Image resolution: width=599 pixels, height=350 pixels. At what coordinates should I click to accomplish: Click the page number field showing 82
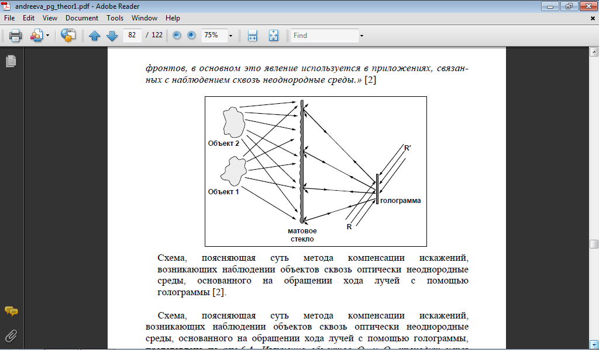pyautogui.click(x=132, y=35)
